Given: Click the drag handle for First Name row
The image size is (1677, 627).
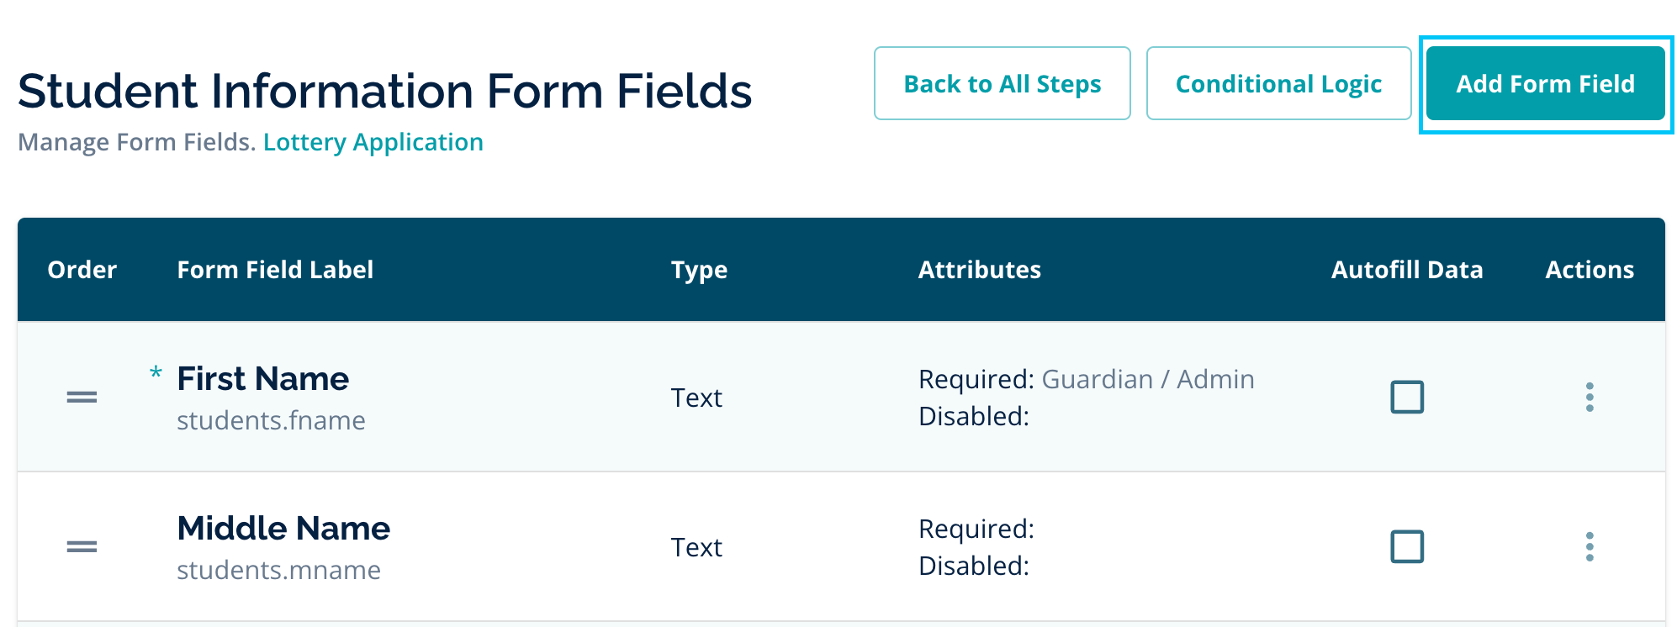Looking at the screenshot, I should 82,397.
